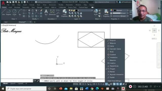Switch to Layout1 tab
162x91 pixels.
click(x=13, y=83)
